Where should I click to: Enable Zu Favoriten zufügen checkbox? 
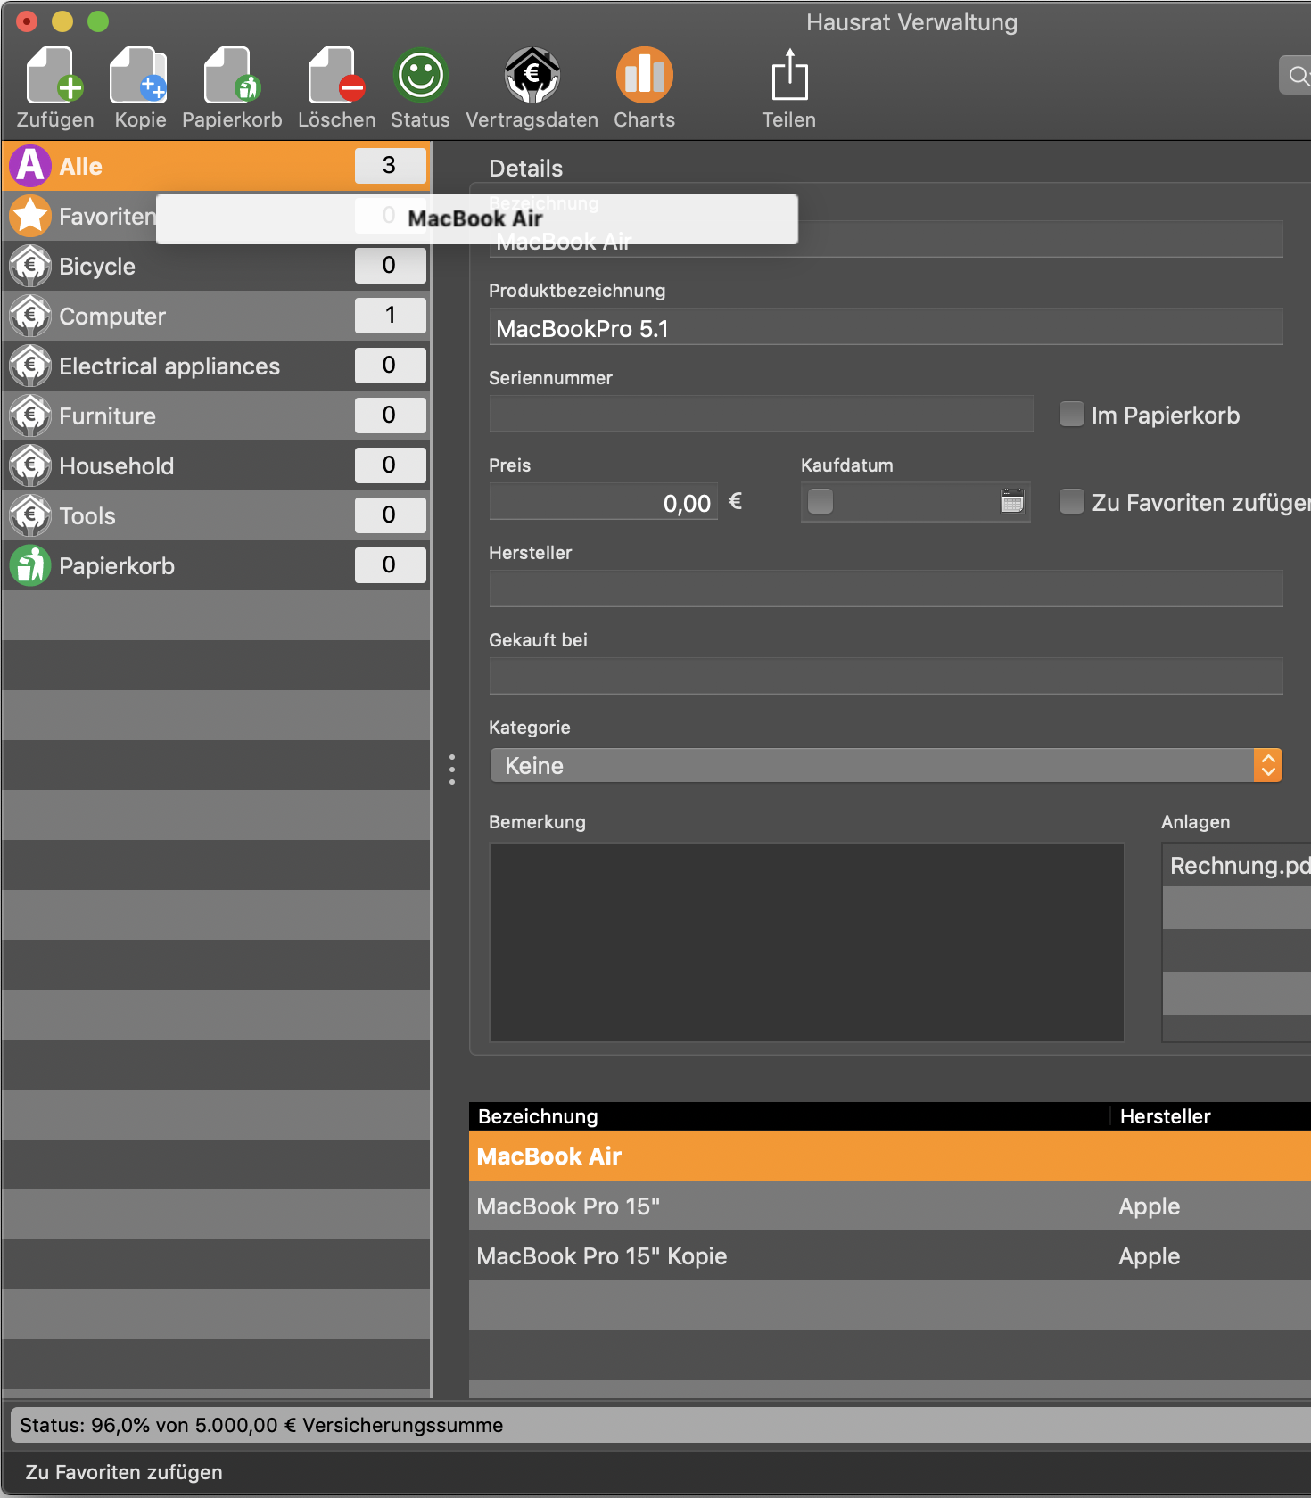1071,501
